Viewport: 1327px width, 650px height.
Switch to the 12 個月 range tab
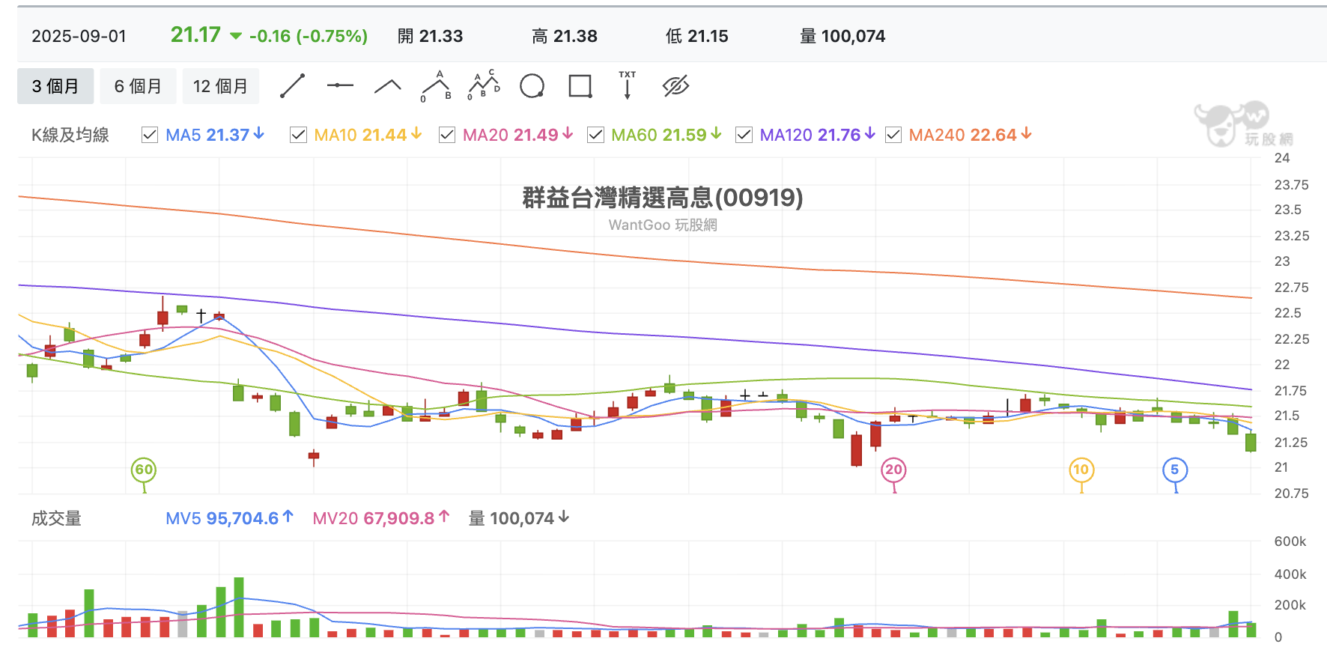click(220, 86)
